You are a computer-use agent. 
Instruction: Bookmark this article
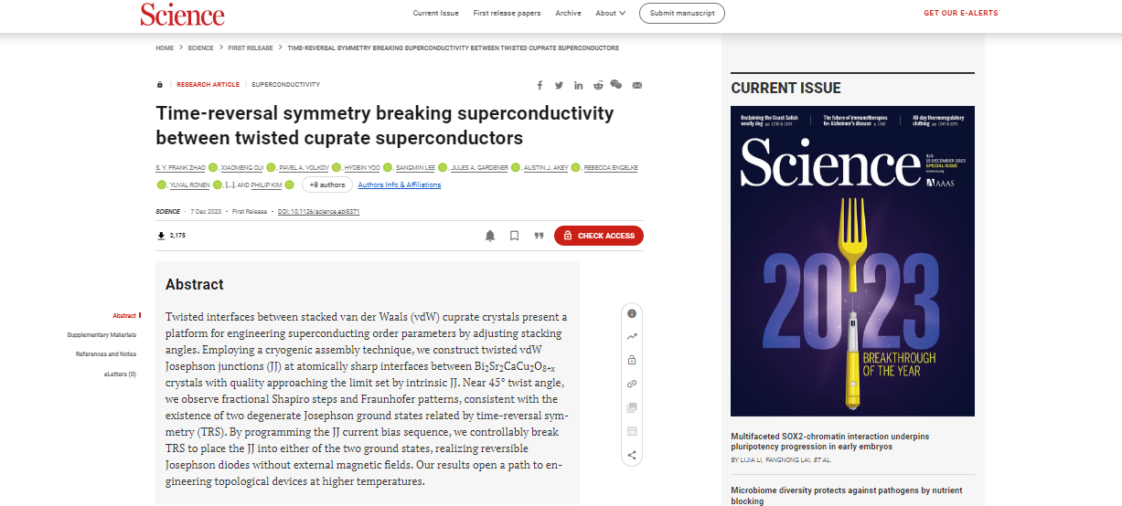pos(515,236)
